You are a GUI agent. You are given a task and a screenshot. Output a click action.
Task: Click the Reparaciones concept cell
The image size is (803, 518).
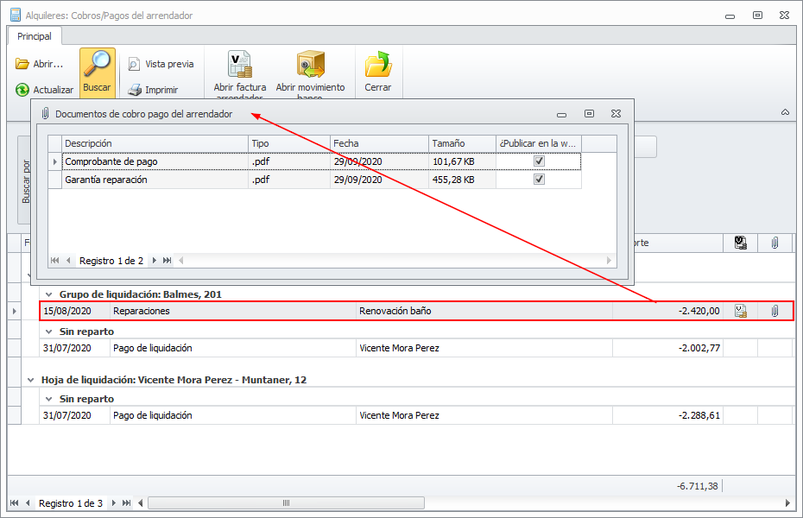(x=233, y=311)
